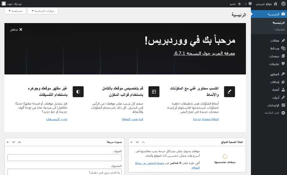Click طي القائمة text
Image resolution: width=287 pixels, height=175 pixels.
click(272, 113)
